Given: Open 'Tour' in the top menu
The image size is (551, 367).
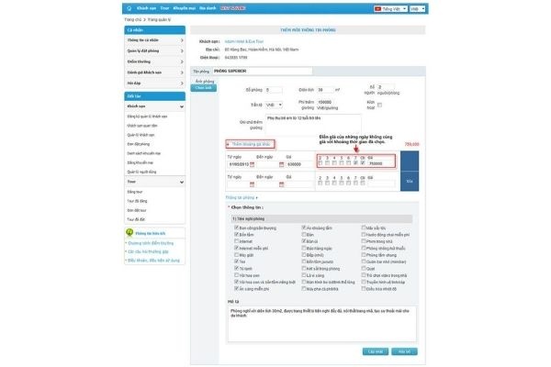Looking at the screenshot, I should click(x=164, y=7).
